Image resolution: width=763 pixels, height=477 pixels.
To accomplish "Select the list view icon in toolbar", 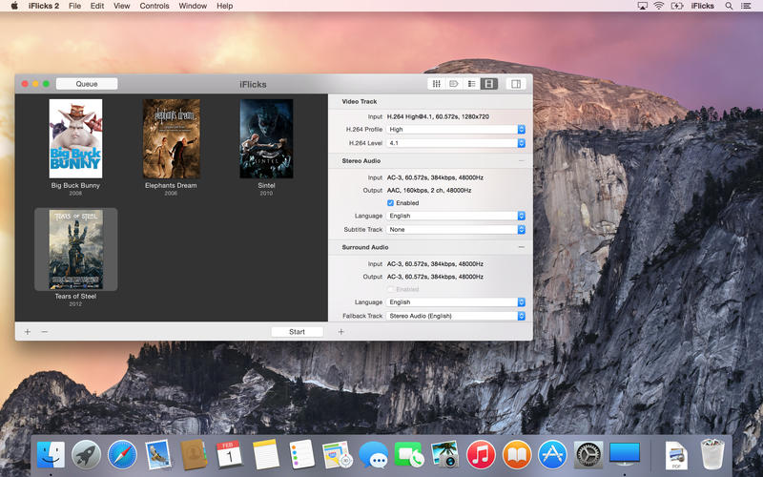I will pyautogui.click(x=471, y=84).
